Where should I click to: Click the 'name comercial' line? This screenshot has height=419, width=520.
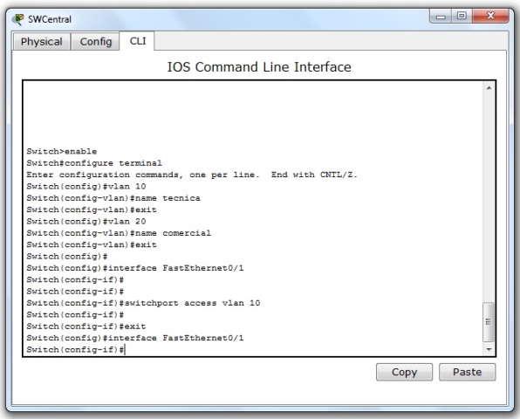coord(119,233)
